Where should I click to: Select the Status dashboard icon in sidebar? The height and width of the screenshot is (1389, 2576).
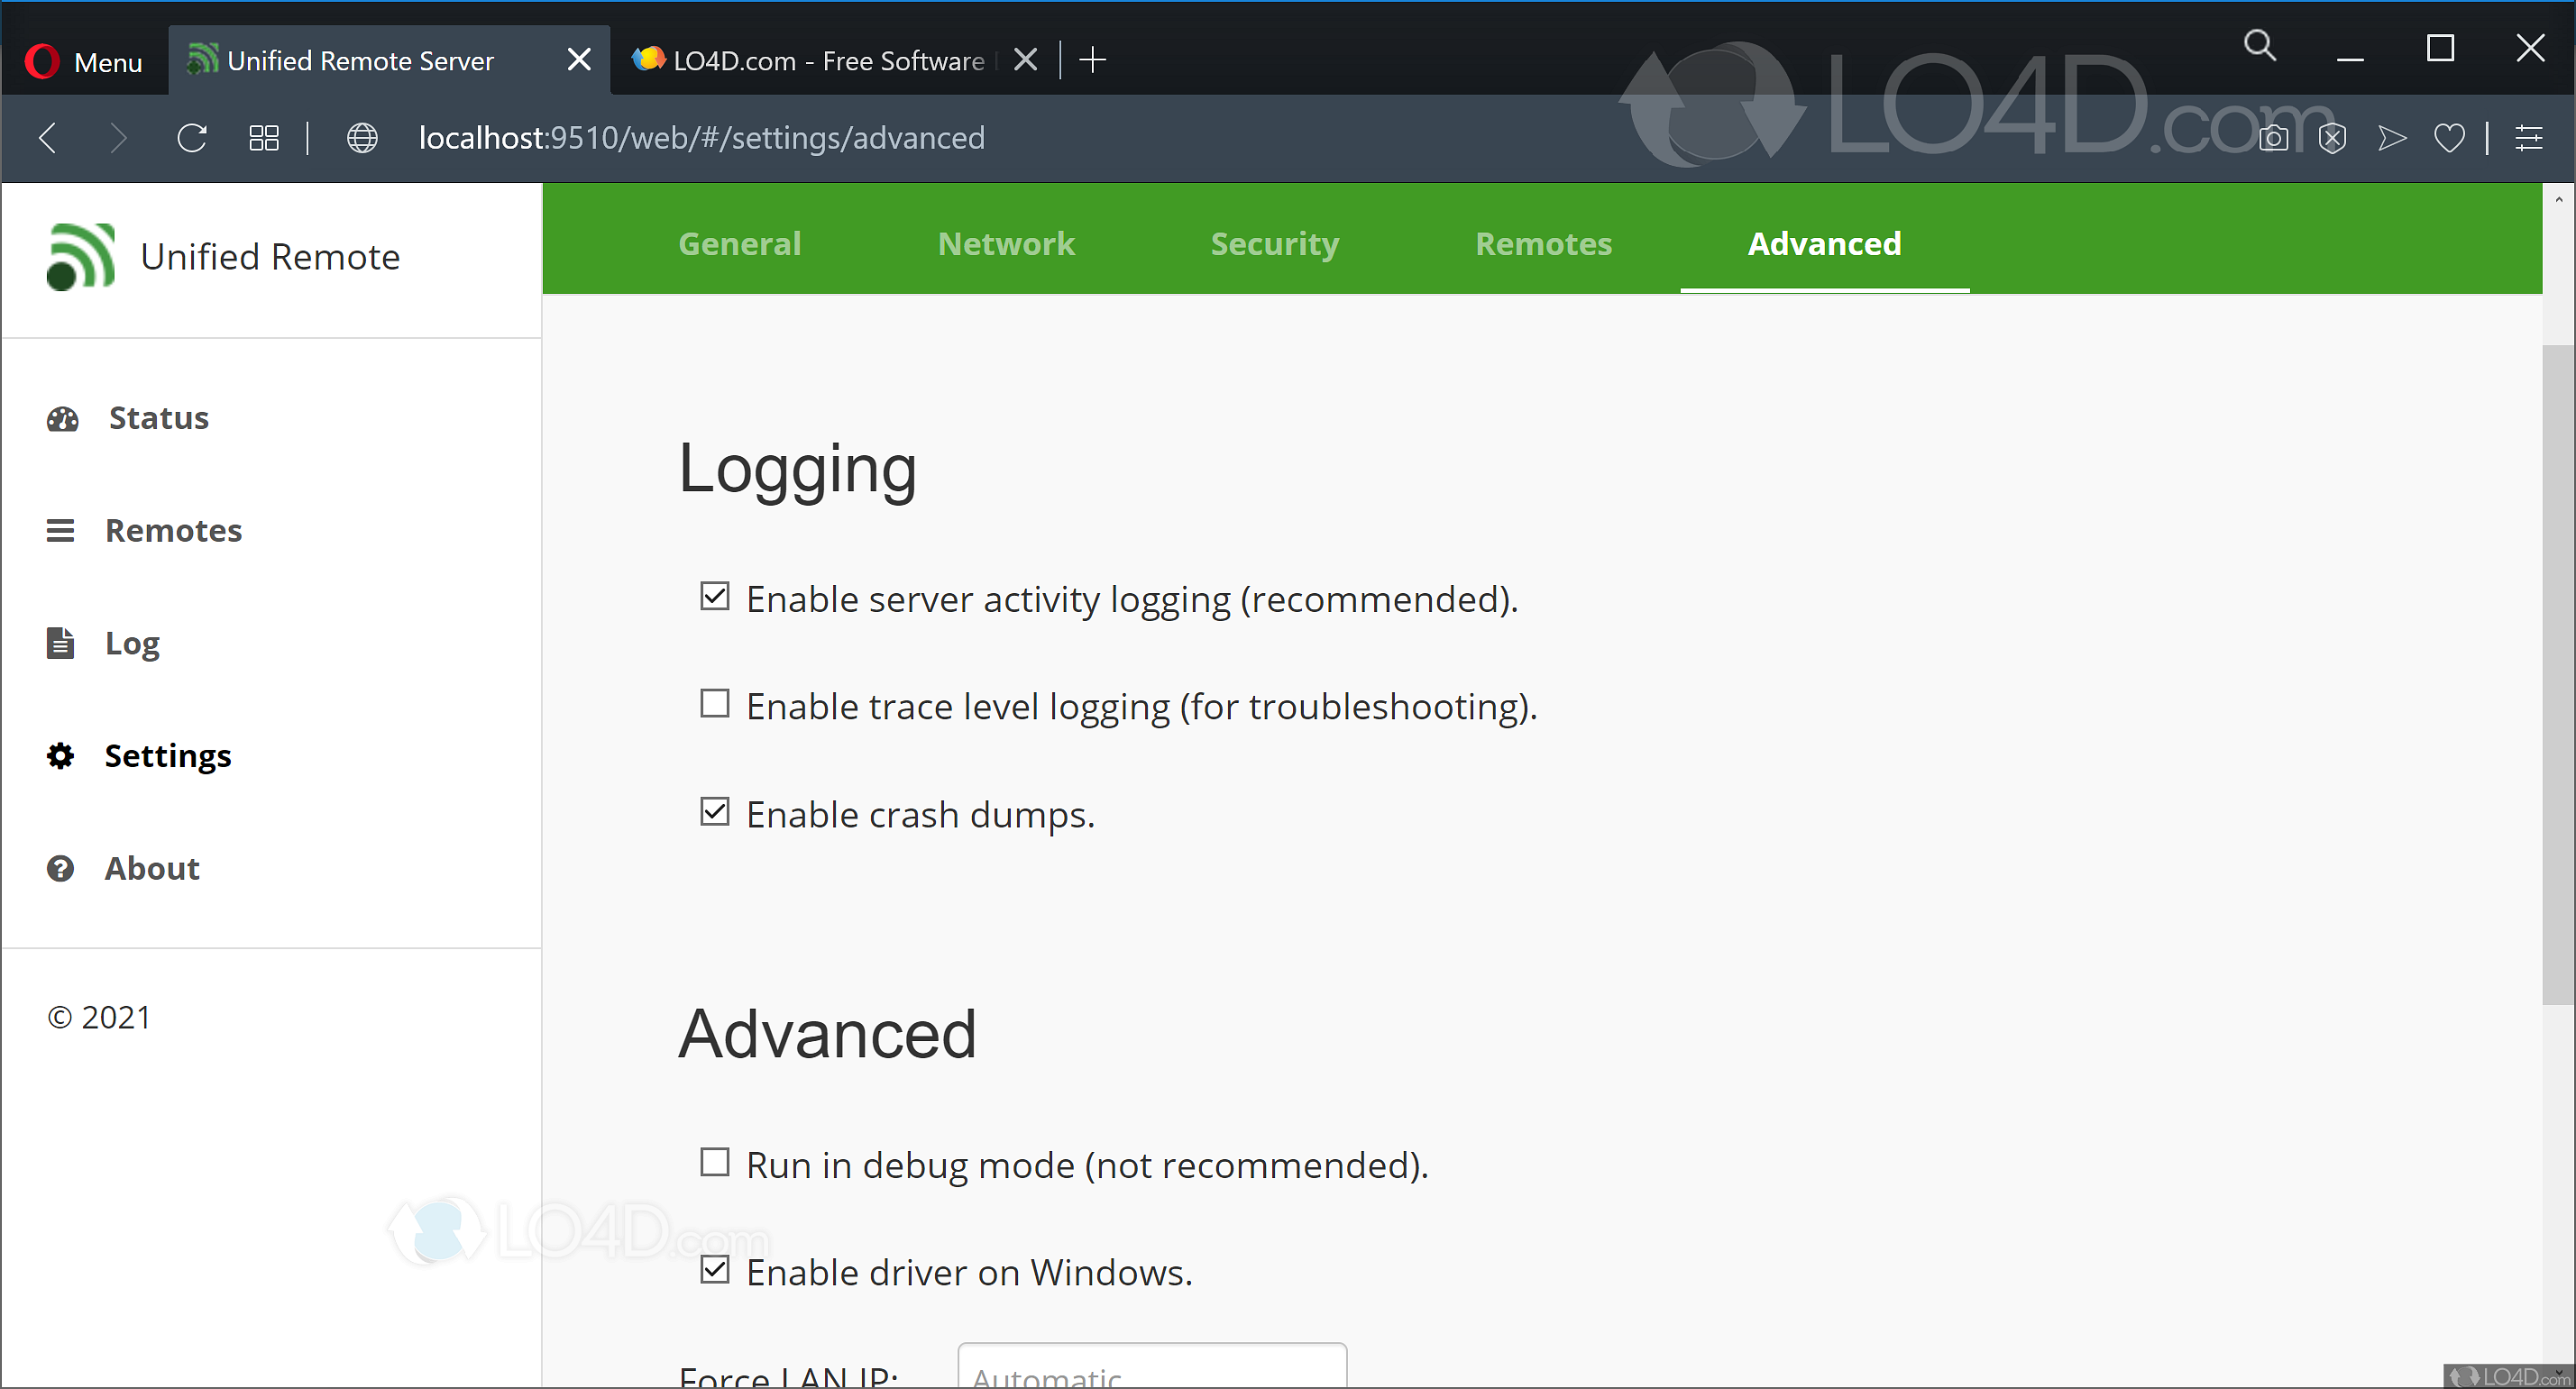(62, 418)
